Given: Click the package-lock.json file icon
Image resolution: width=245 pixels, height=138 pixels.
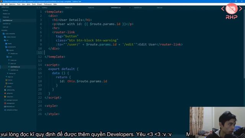Looking at the screenshot, I should tap(5, 100).
